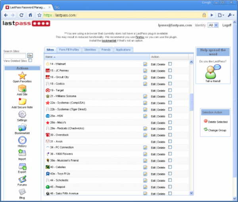This screenshot has width=238, height=202.
Task: Click the Export icon in Actions
Action: 22,166
